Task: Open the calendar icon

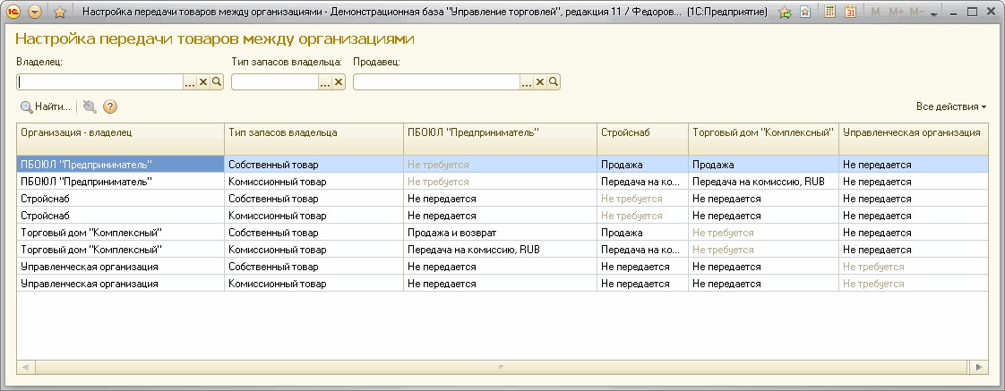Action: click(x=851, y=12)
